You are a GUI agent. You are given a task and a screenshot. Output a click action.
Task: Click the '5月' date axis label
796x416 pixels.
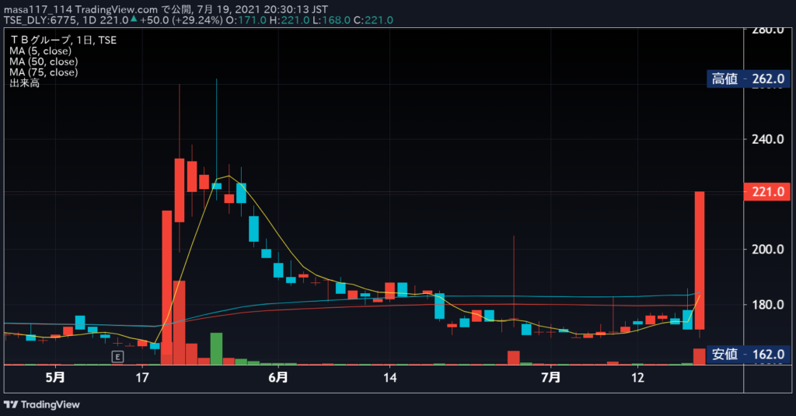tap(55, 377)
